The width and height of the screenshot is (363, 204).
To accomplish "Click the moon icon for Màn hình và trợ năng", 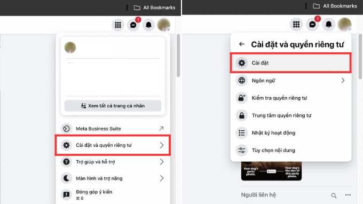I will click(66, 178).
